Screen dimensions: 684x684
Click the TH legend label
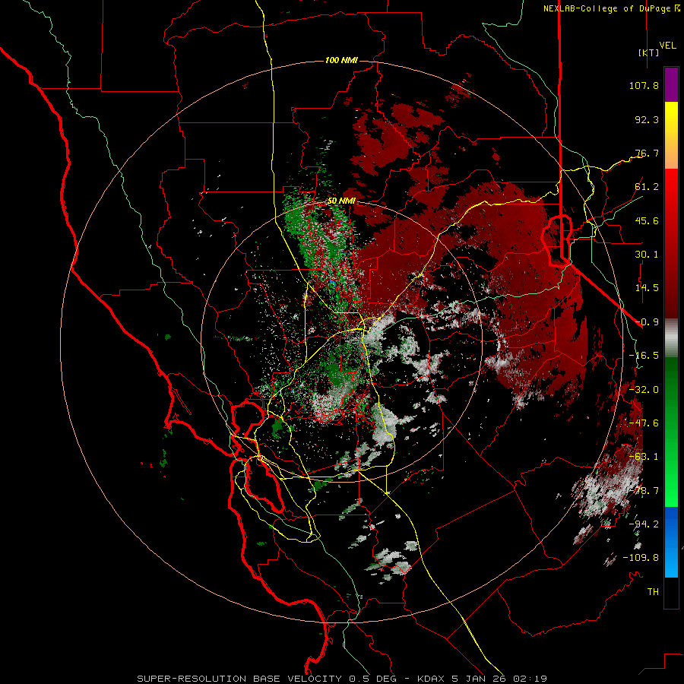653,591
